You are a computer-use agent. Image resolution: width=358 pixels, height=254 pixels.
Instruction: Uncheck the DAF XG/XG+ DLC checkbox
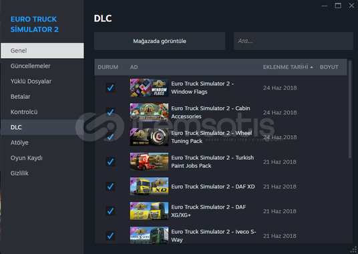[110, 211]
